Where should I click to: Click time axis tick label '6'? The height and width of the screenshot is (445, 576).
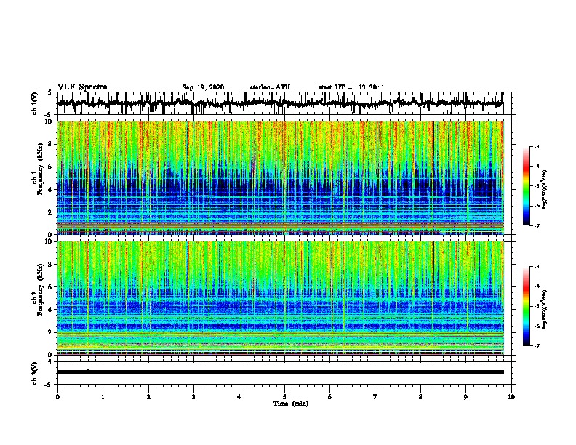(330, 397)
